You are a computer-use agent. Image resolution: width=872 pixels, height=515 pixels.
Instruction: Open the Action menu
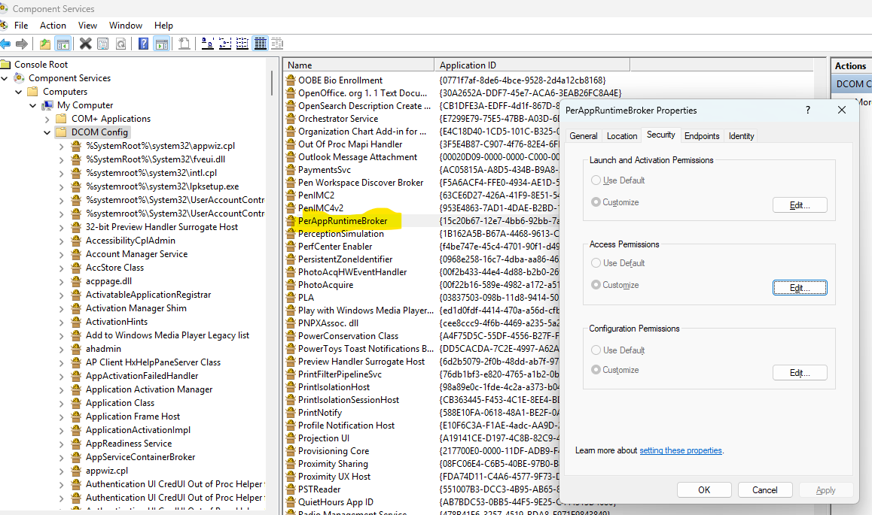53,26
